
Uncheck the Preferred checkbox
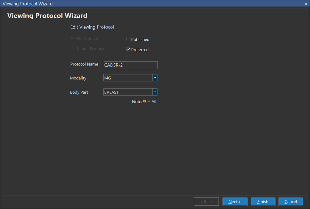[128, 49]
